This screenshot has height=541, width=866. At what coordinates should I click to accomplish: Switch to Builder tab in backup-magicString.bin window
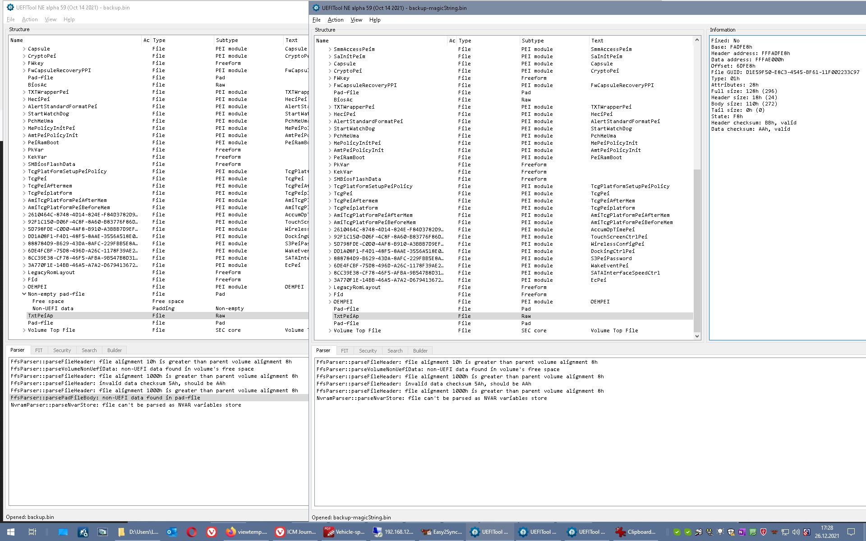point(420,351)
